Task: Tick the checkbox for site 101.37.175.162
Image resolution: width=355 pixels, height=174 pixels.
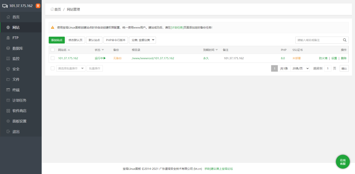Action: [x=53, y=58]
